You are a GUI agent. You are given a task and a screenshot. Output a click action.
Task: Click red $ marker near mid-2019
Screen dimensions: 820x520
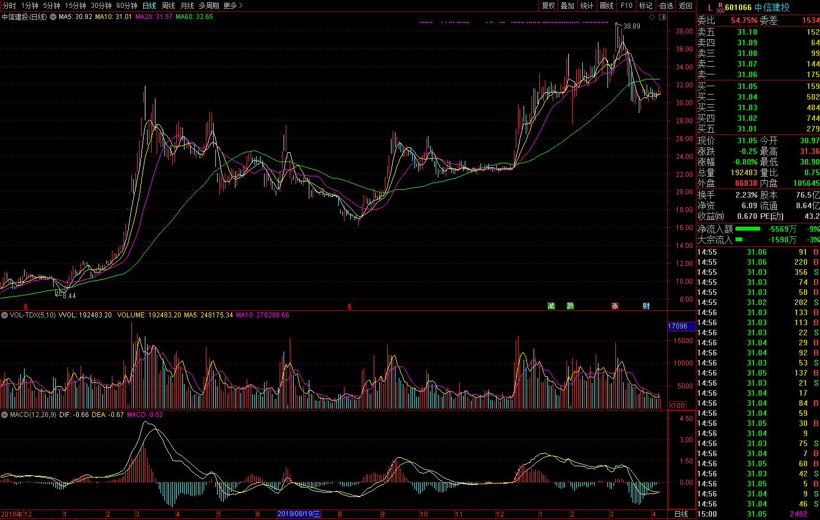point(350,306)
